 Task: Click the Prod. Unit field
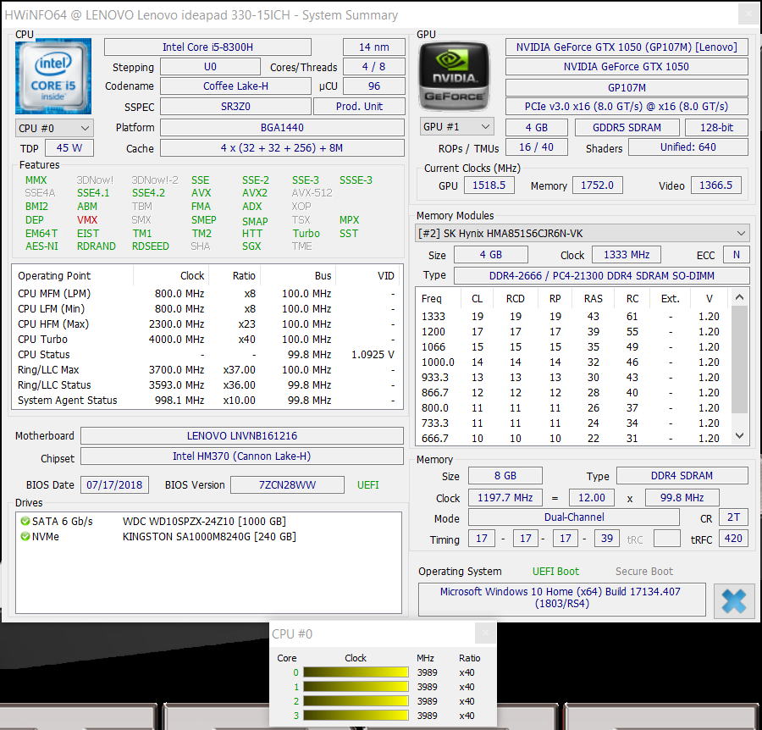[359, 107]
